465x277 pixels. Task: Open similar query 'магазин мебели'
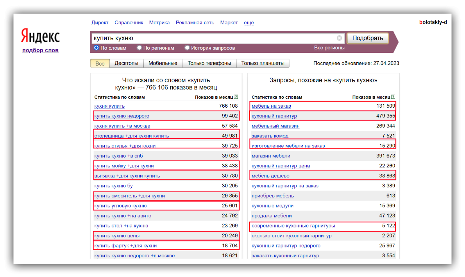click(x=271, y=156)
